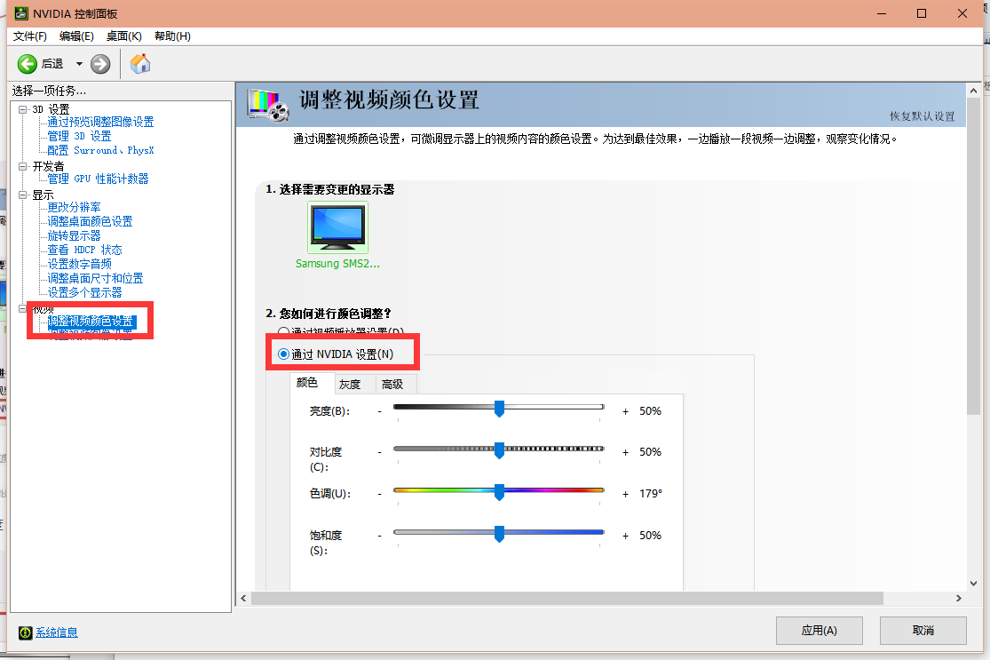Open the 桌面(K) menu
This screenshot has width=990, height=660.
tap(123, 36)
